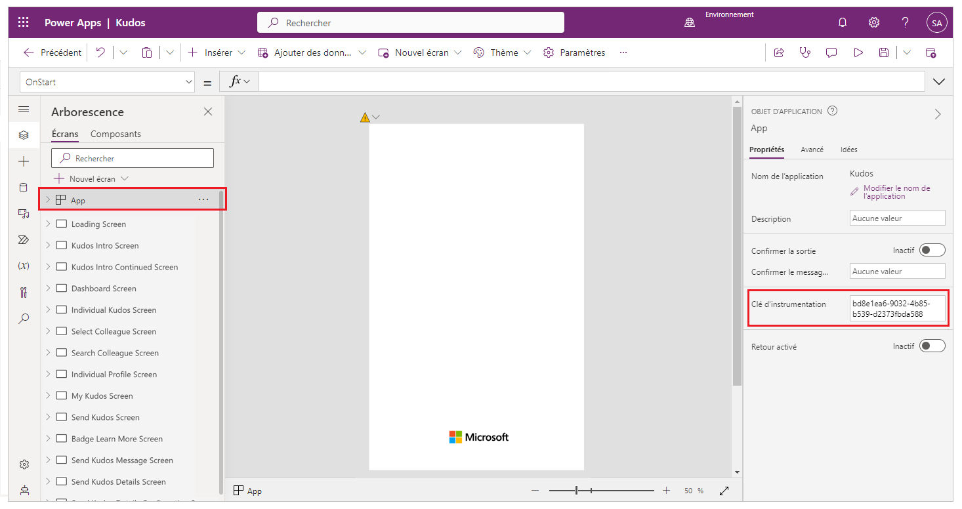The height and width of the screenshot is (509, 962).
Task: Switch to the Écrans tab
Action: [65, 134]
